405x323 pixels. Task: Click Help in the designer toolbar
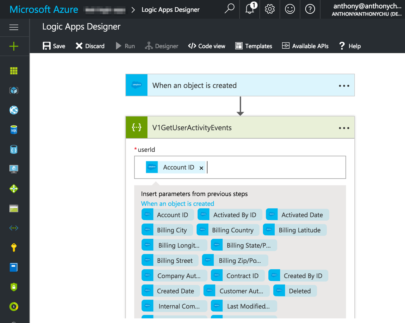click(350, 46)
